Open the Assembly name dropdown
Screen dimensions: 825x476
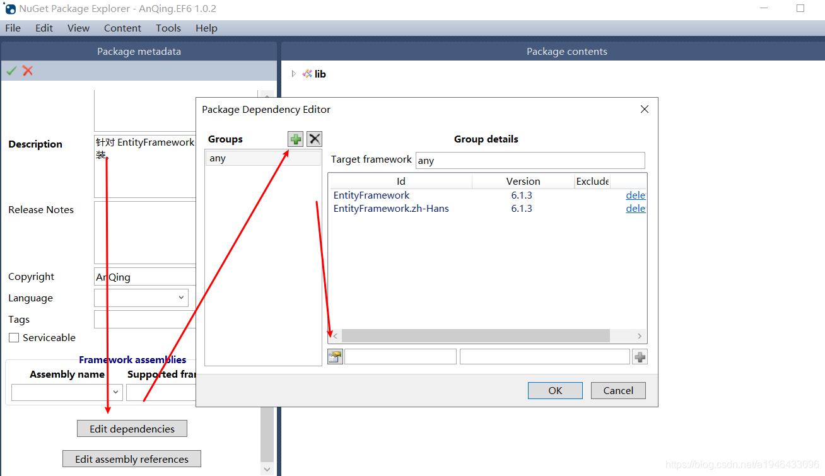(115, 392)
